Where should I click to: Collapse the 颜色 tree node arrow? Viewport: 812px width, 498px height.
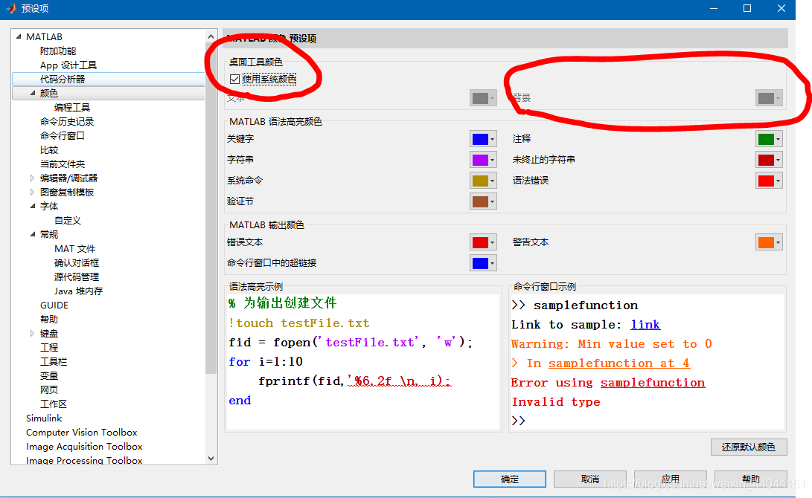point(33,93)
